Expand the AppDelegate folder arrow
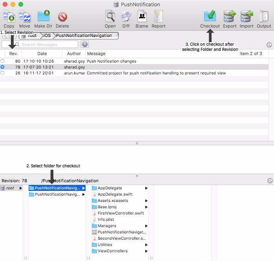 tap(146, 188)
